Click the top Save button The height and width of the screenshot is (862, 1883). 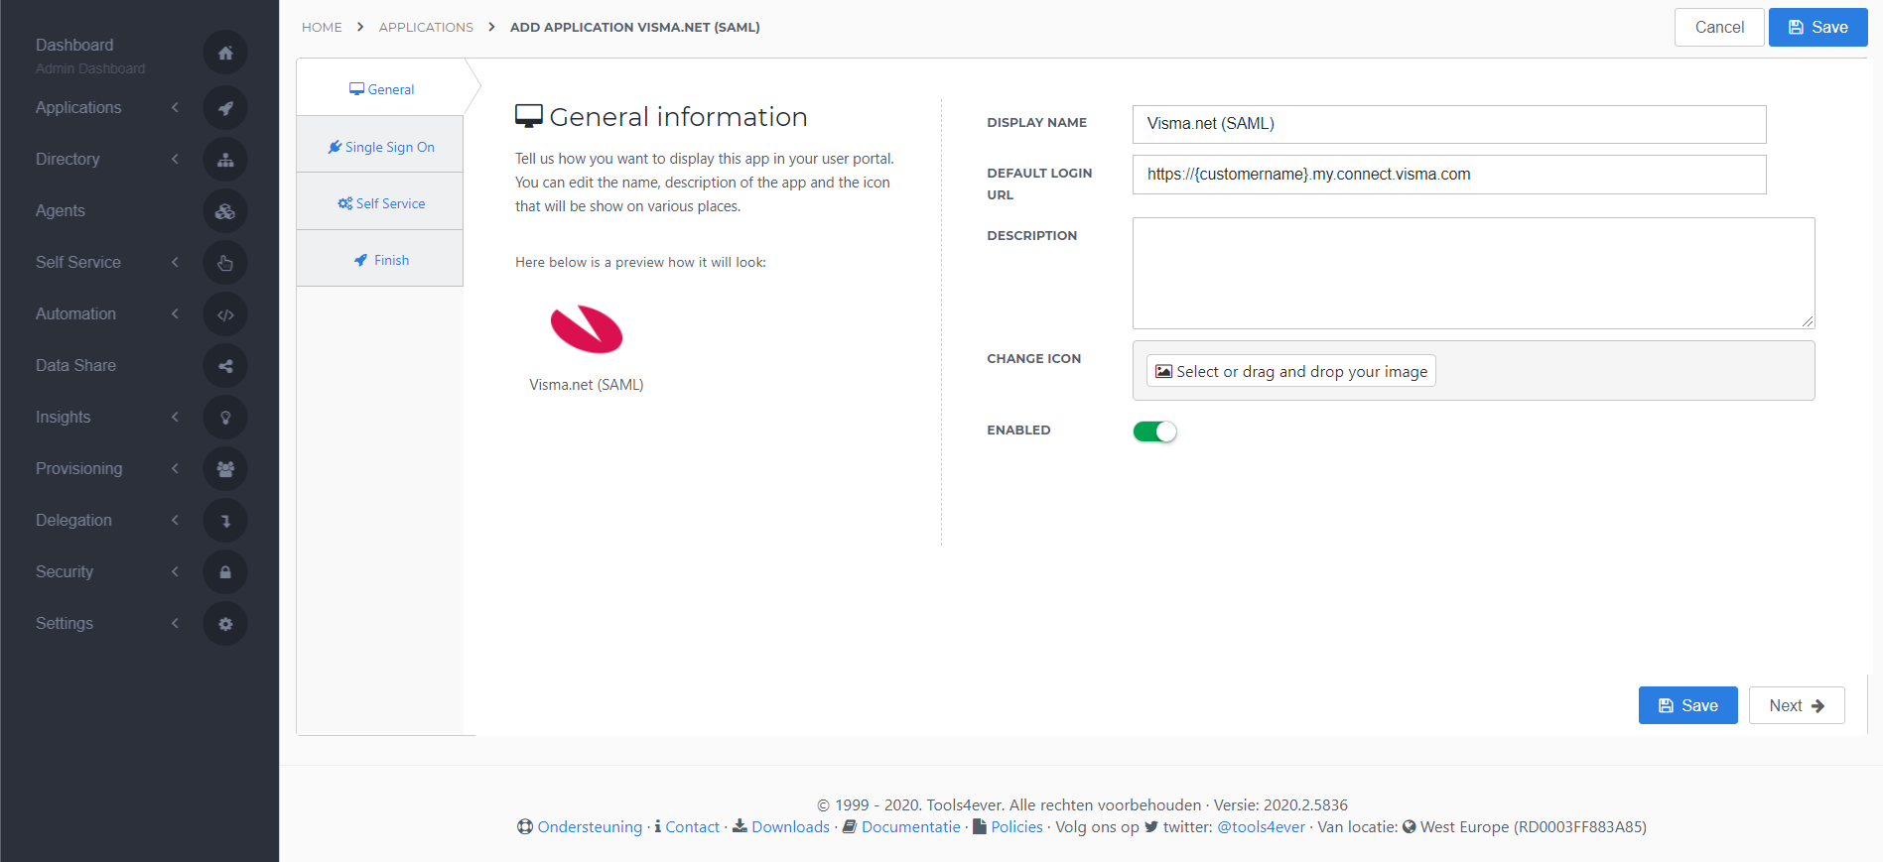[x=1817, y=27]
